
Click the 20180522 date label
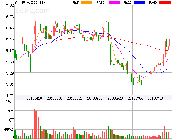(74, 98)
